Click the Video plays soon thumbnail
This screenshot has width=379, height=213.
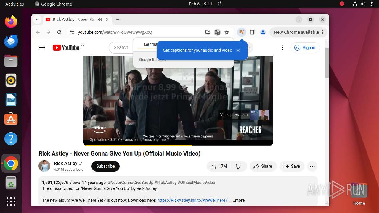[x=260, y=115]
